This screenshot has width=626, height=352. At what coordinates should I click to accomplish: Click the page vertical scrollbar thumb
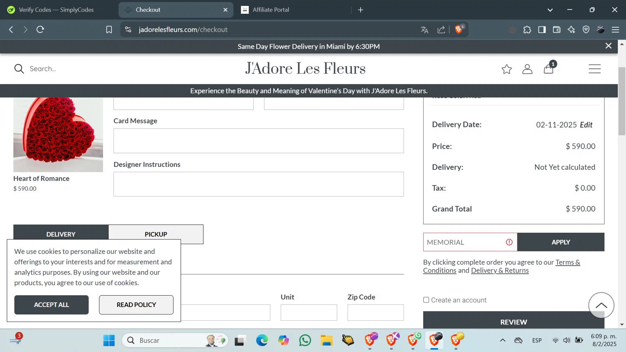coord(622,101)
